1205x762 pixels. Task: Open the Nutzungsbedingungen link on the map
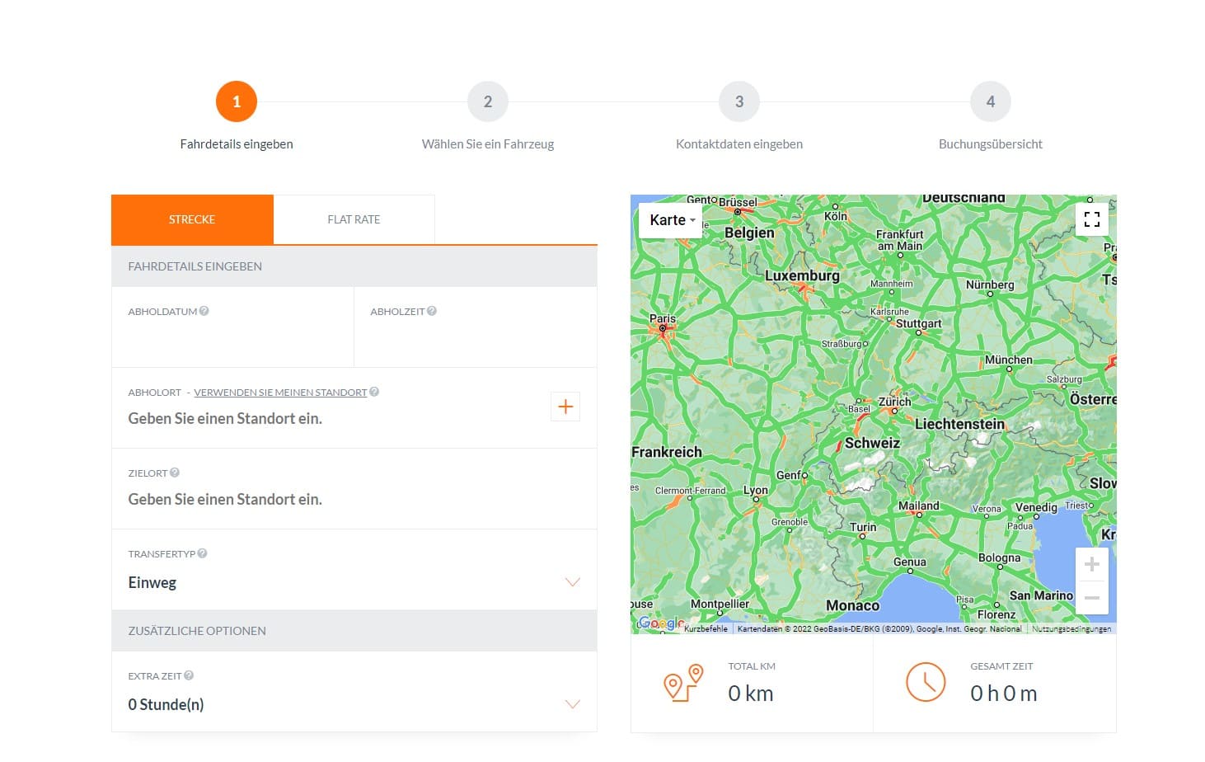click(1071, 628)
